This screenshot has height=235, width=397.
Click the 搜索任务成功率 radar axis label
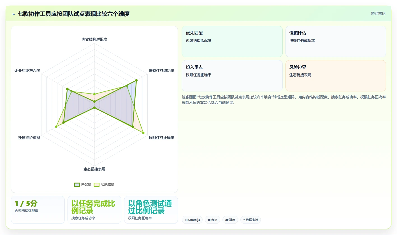[x=161, y=71]
